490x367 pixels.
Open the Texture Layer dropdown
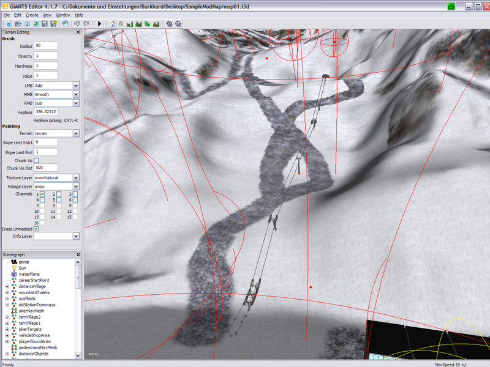pos(56,177)
